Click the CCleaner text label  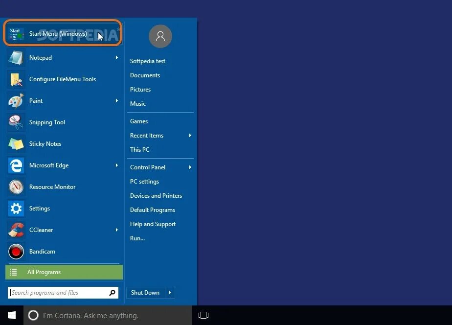pos(41,230)
